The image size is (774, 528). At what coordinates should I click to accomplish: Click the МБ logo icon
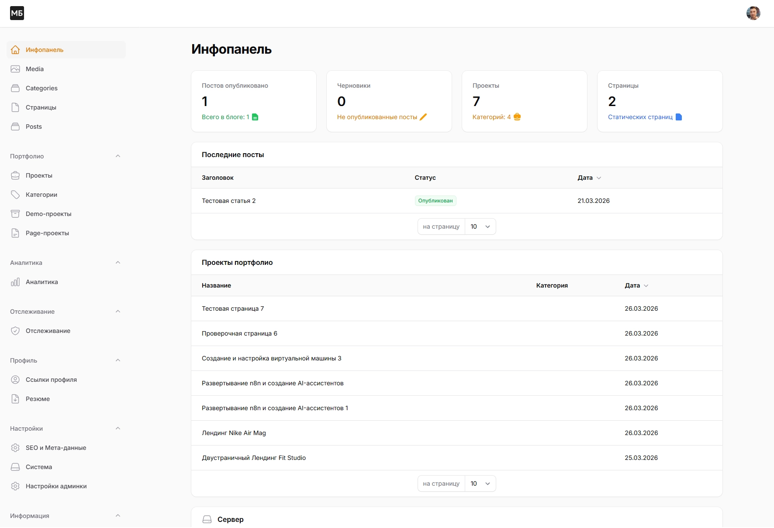coord(17,13)
